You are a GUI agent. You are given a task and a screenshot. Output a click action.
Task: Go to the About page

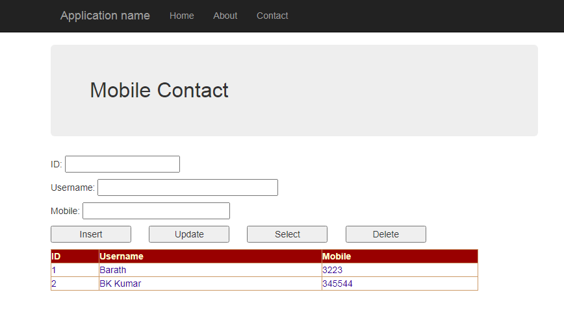tap(225, 16)
